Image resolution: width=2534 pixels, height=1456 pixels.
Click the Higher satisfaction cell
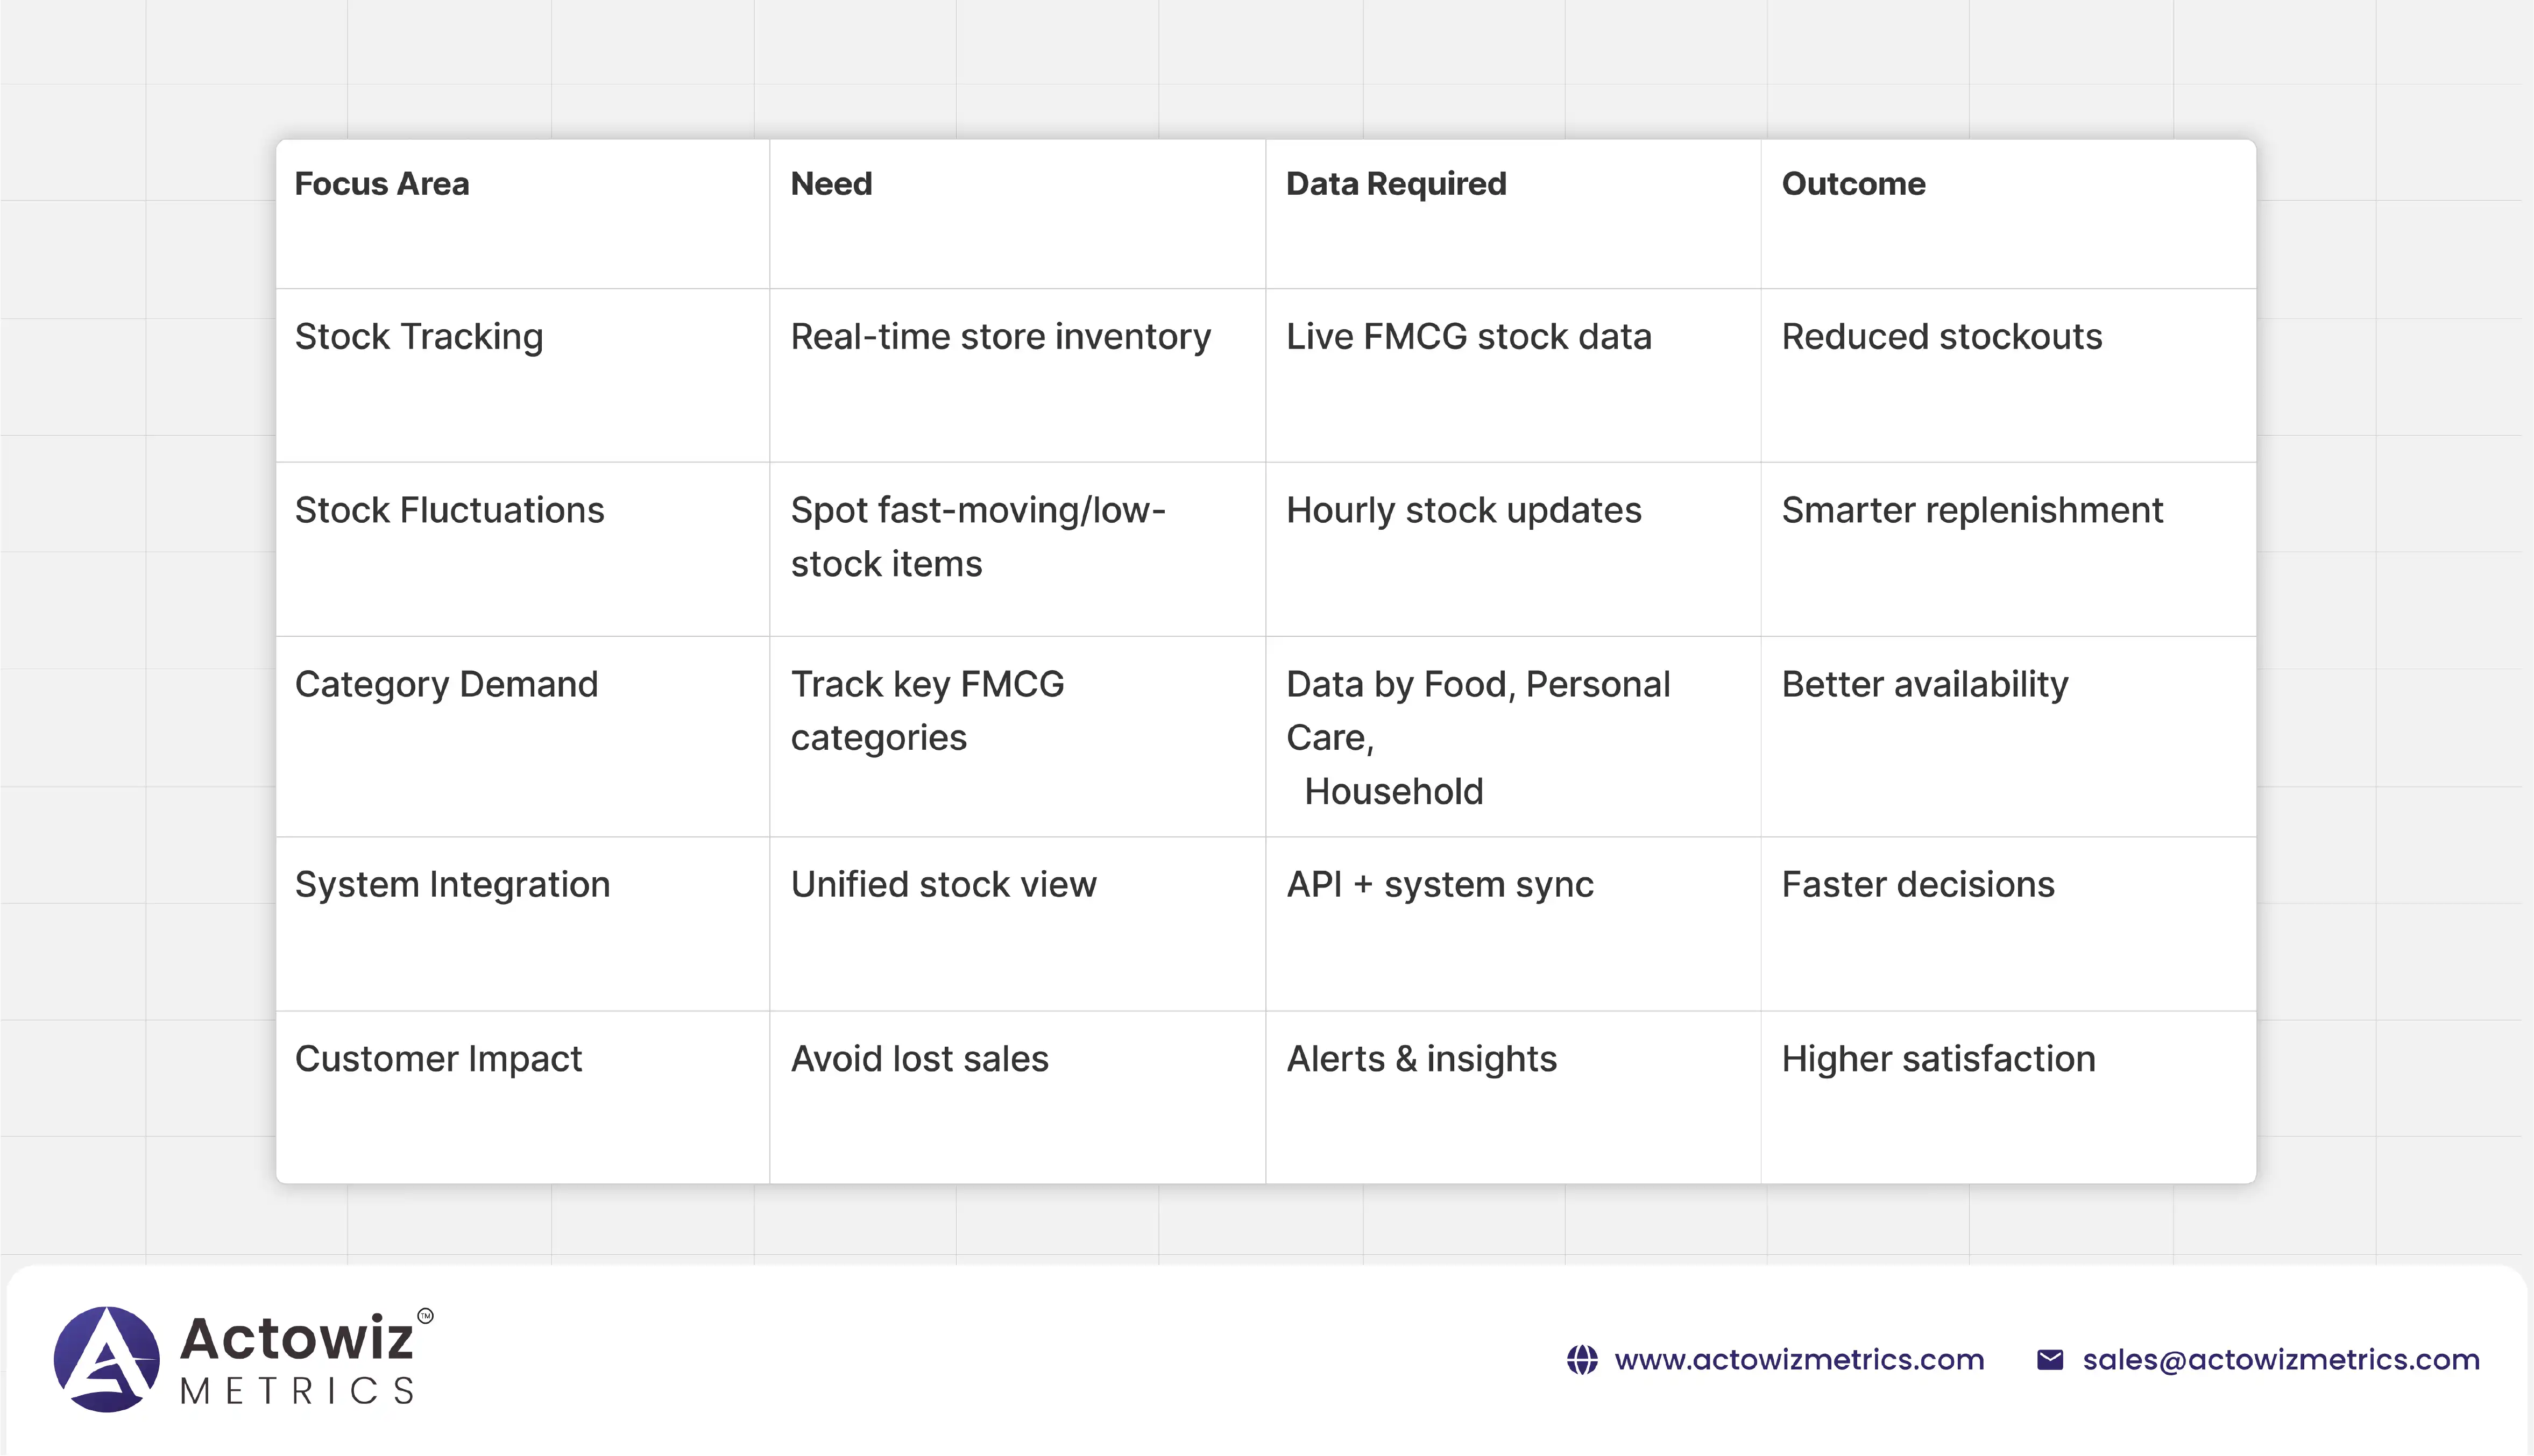(x=1937, y=1059)
